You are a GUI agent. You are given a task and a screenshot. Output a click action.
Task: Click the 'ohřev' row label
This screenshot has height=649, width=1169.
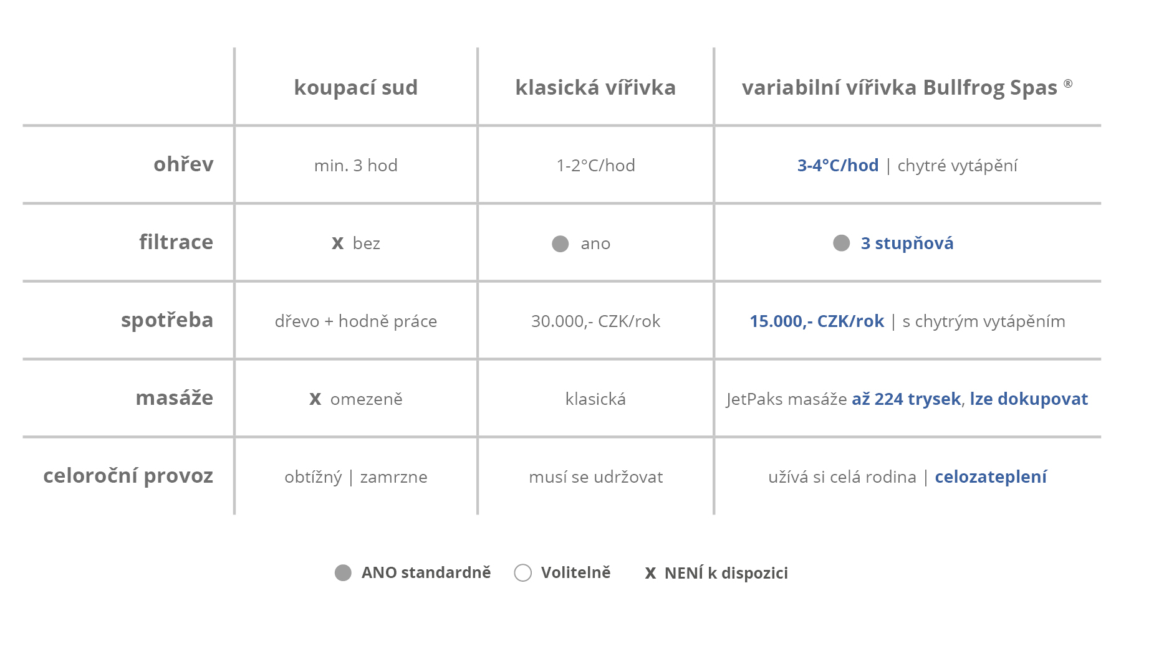(183, 164)
